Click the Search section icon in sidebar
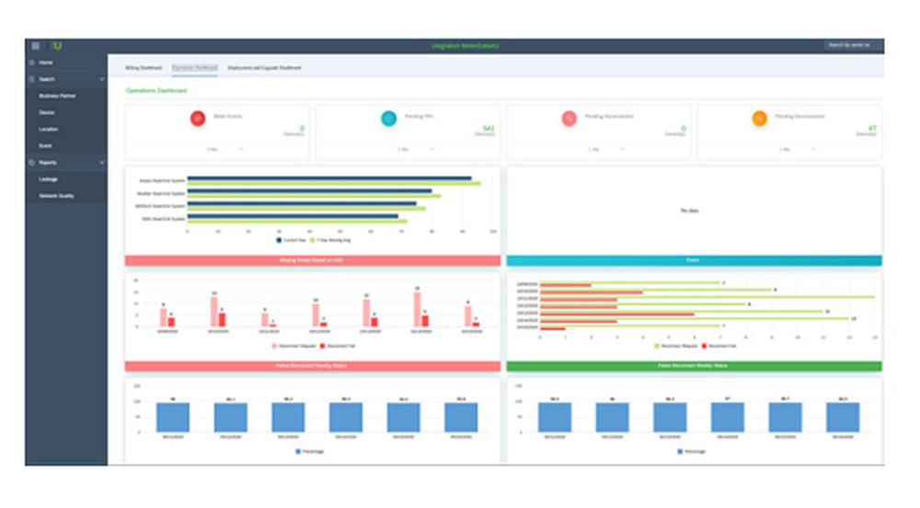Viewport: 920px width, 508px height. click(31, 79)
